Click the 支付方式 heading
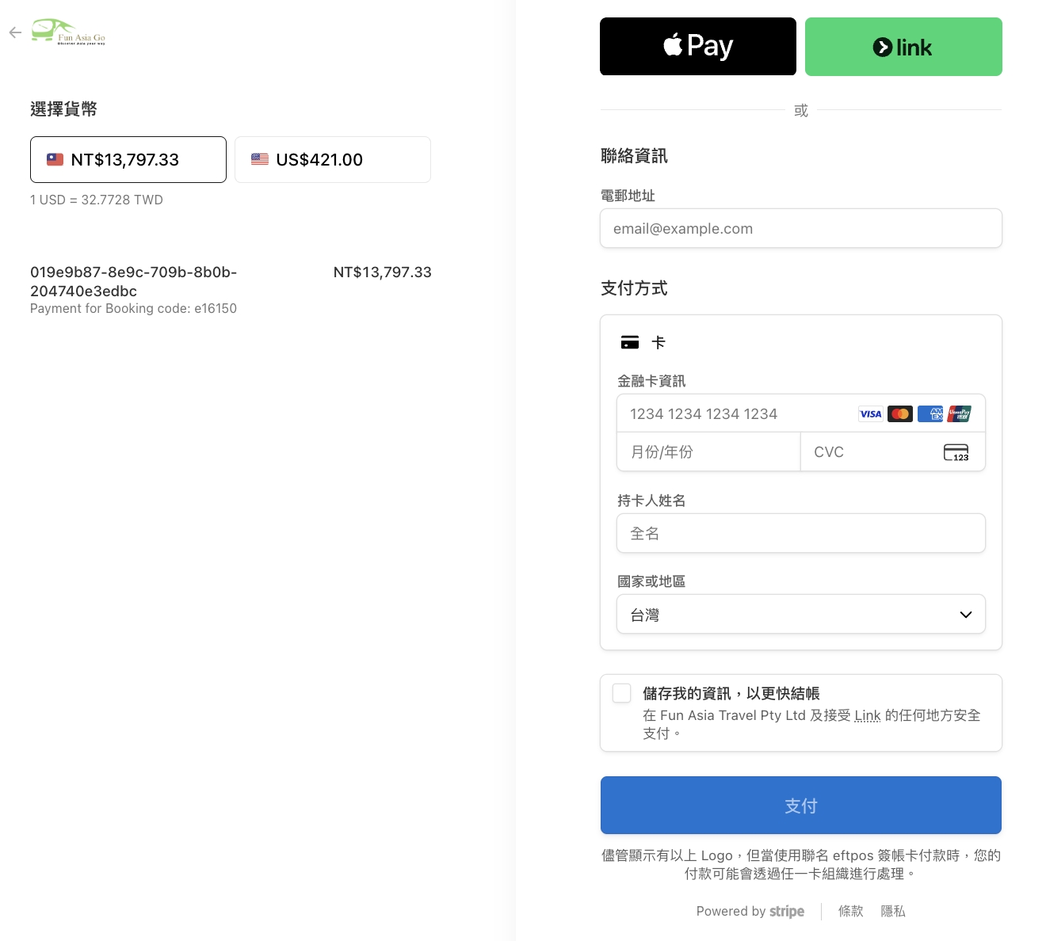 coord(634,288)
